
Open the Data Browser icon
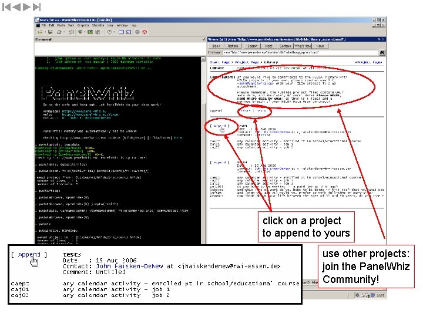129,32
